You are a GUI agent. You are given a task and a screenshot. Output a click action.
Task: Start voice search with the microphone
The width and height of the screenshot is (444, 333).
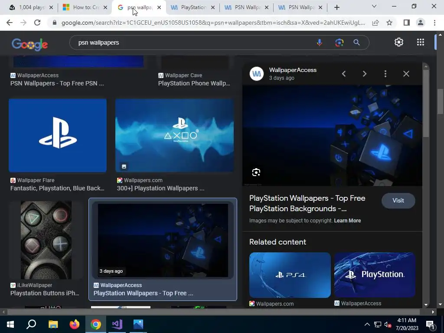pyautogui.click(x=320, y=42)
